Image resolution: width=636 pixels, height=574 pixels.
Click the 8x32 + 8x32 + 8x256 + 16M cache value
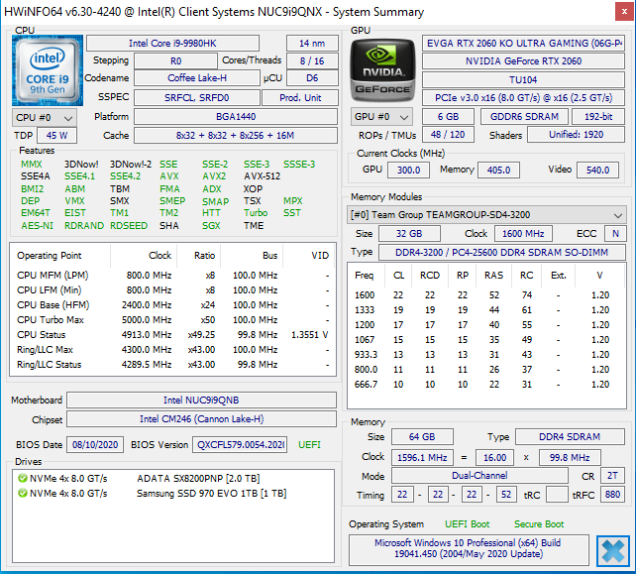pos(236,136)
